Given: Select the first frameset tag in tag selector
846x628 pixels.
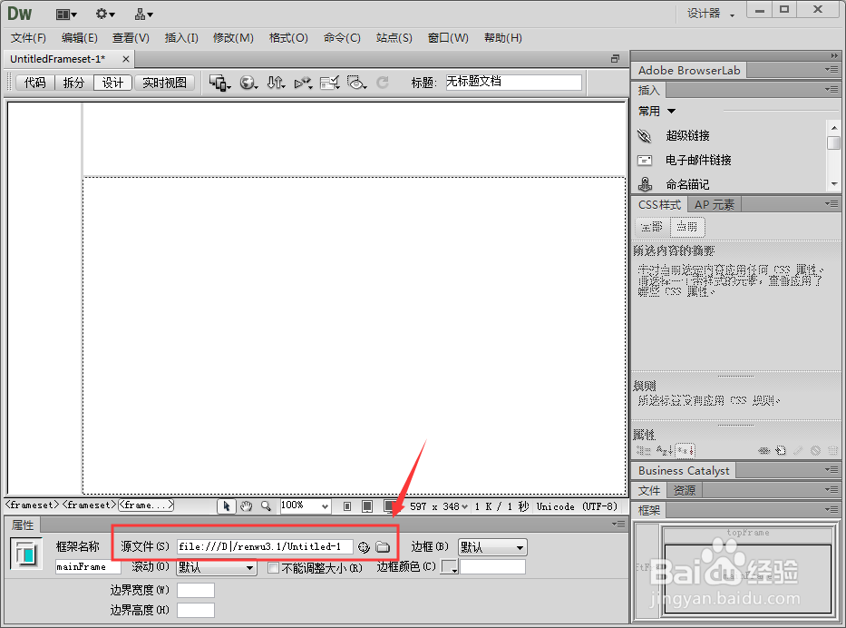Looking at the screenshot, I should pyautogui.click(x=33, y=505).
